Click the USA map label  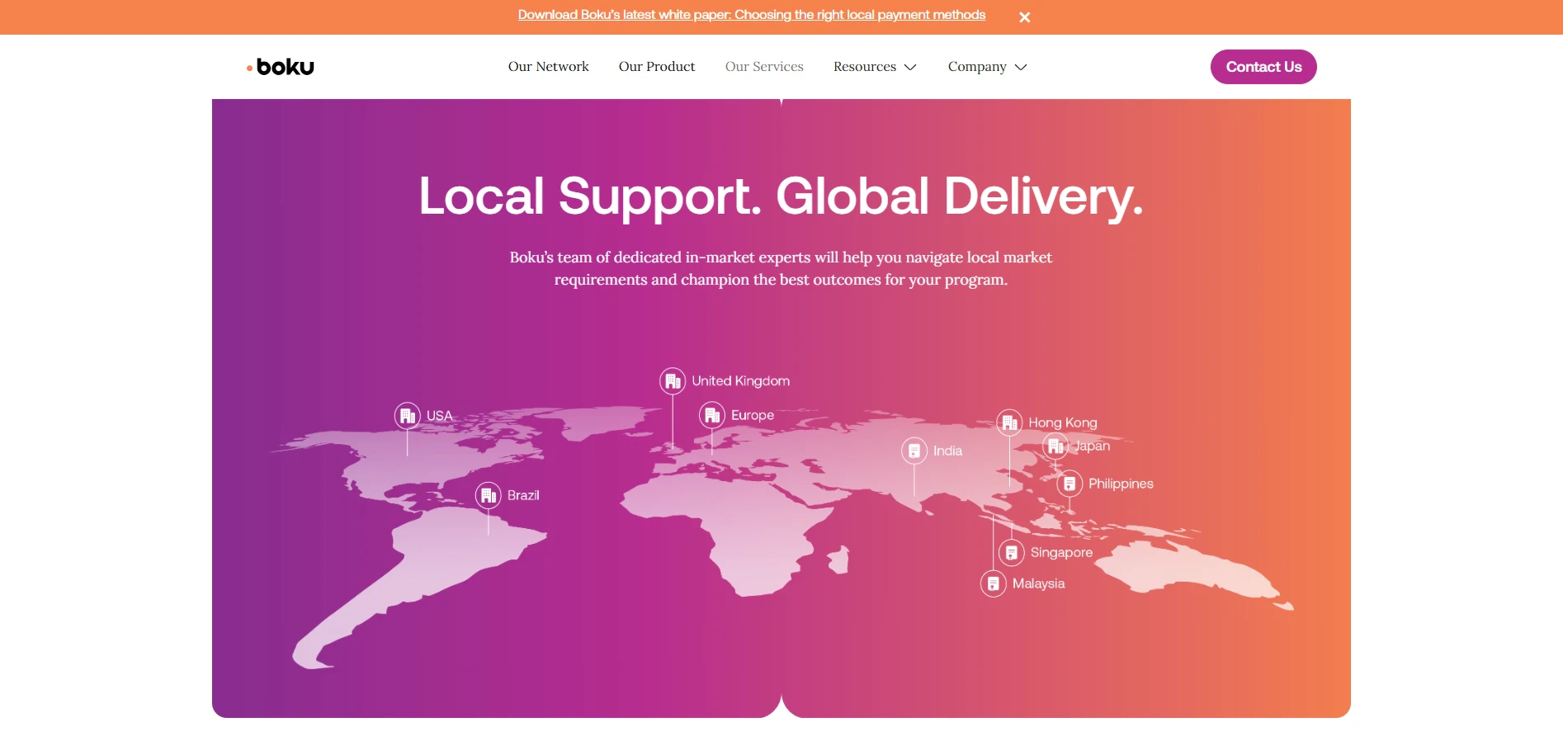[x=440, y=416]
